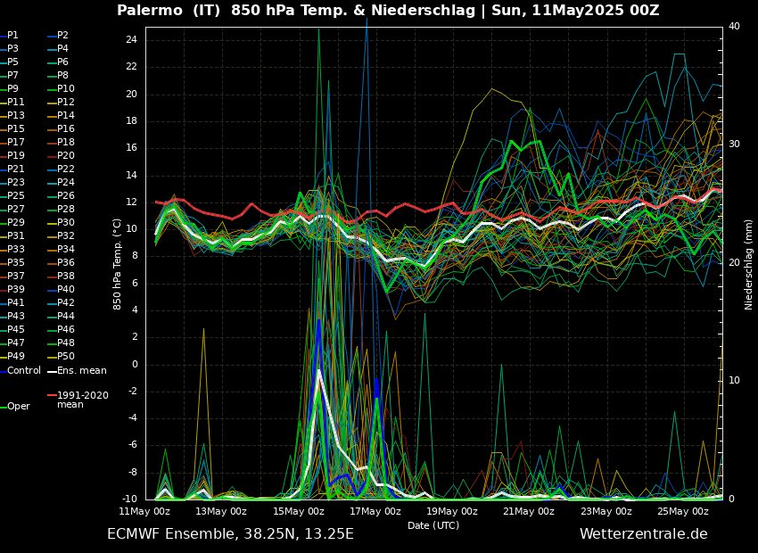This screenshot has width=758, height=553.
Task: Click the 11May 00z date tick
Action: 144,511
